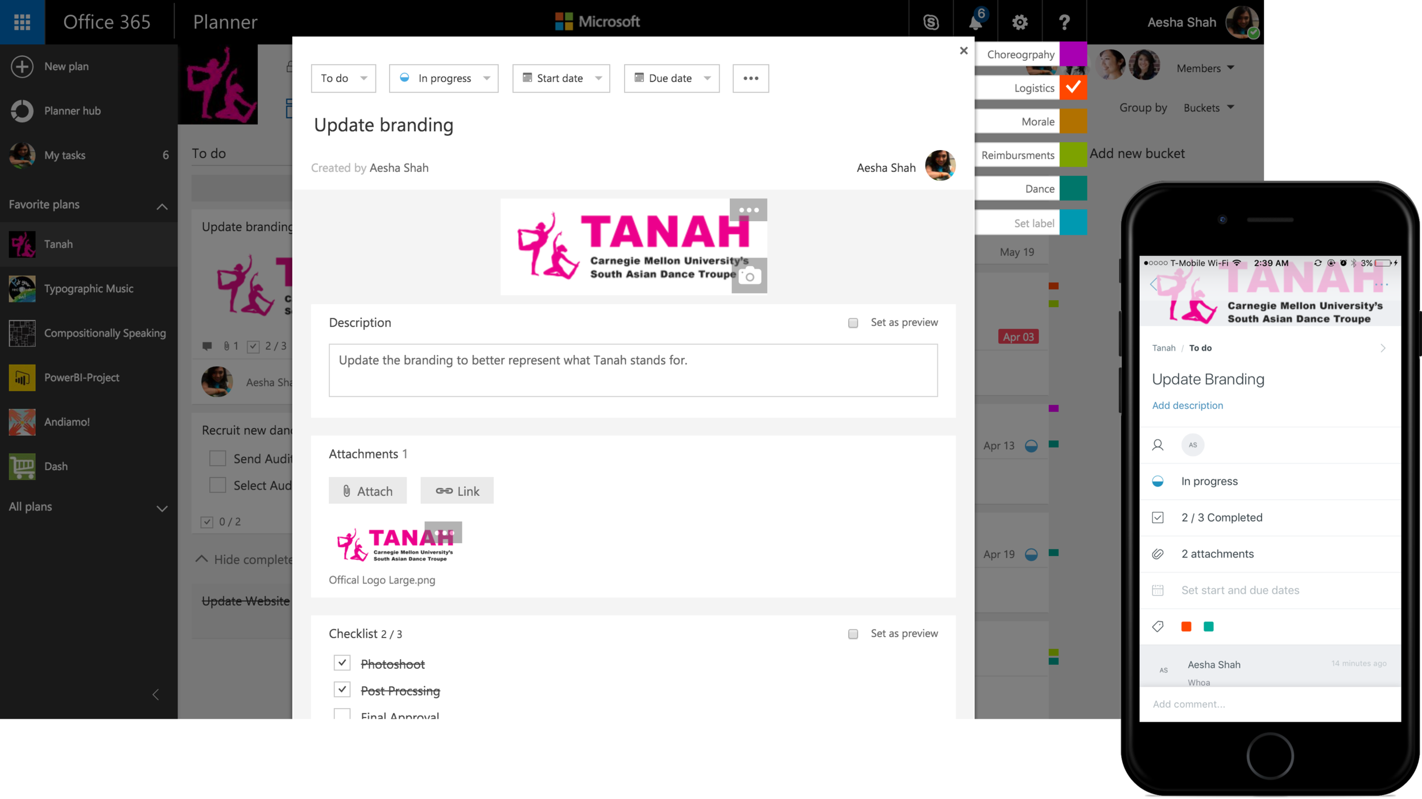Open the In progress status dropdown

click(x=444, y=78)
